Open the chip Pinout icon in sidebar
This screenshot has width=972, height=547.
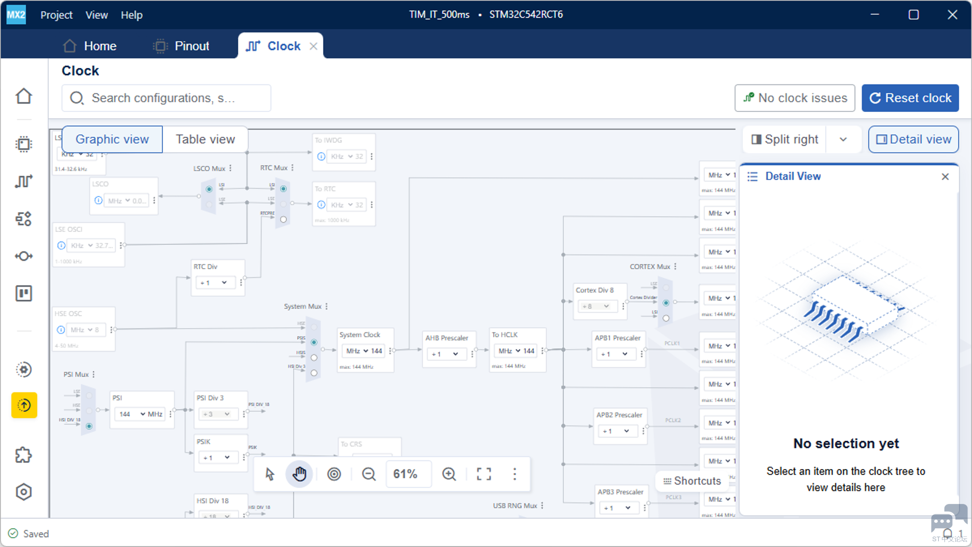tap(24, 144)
